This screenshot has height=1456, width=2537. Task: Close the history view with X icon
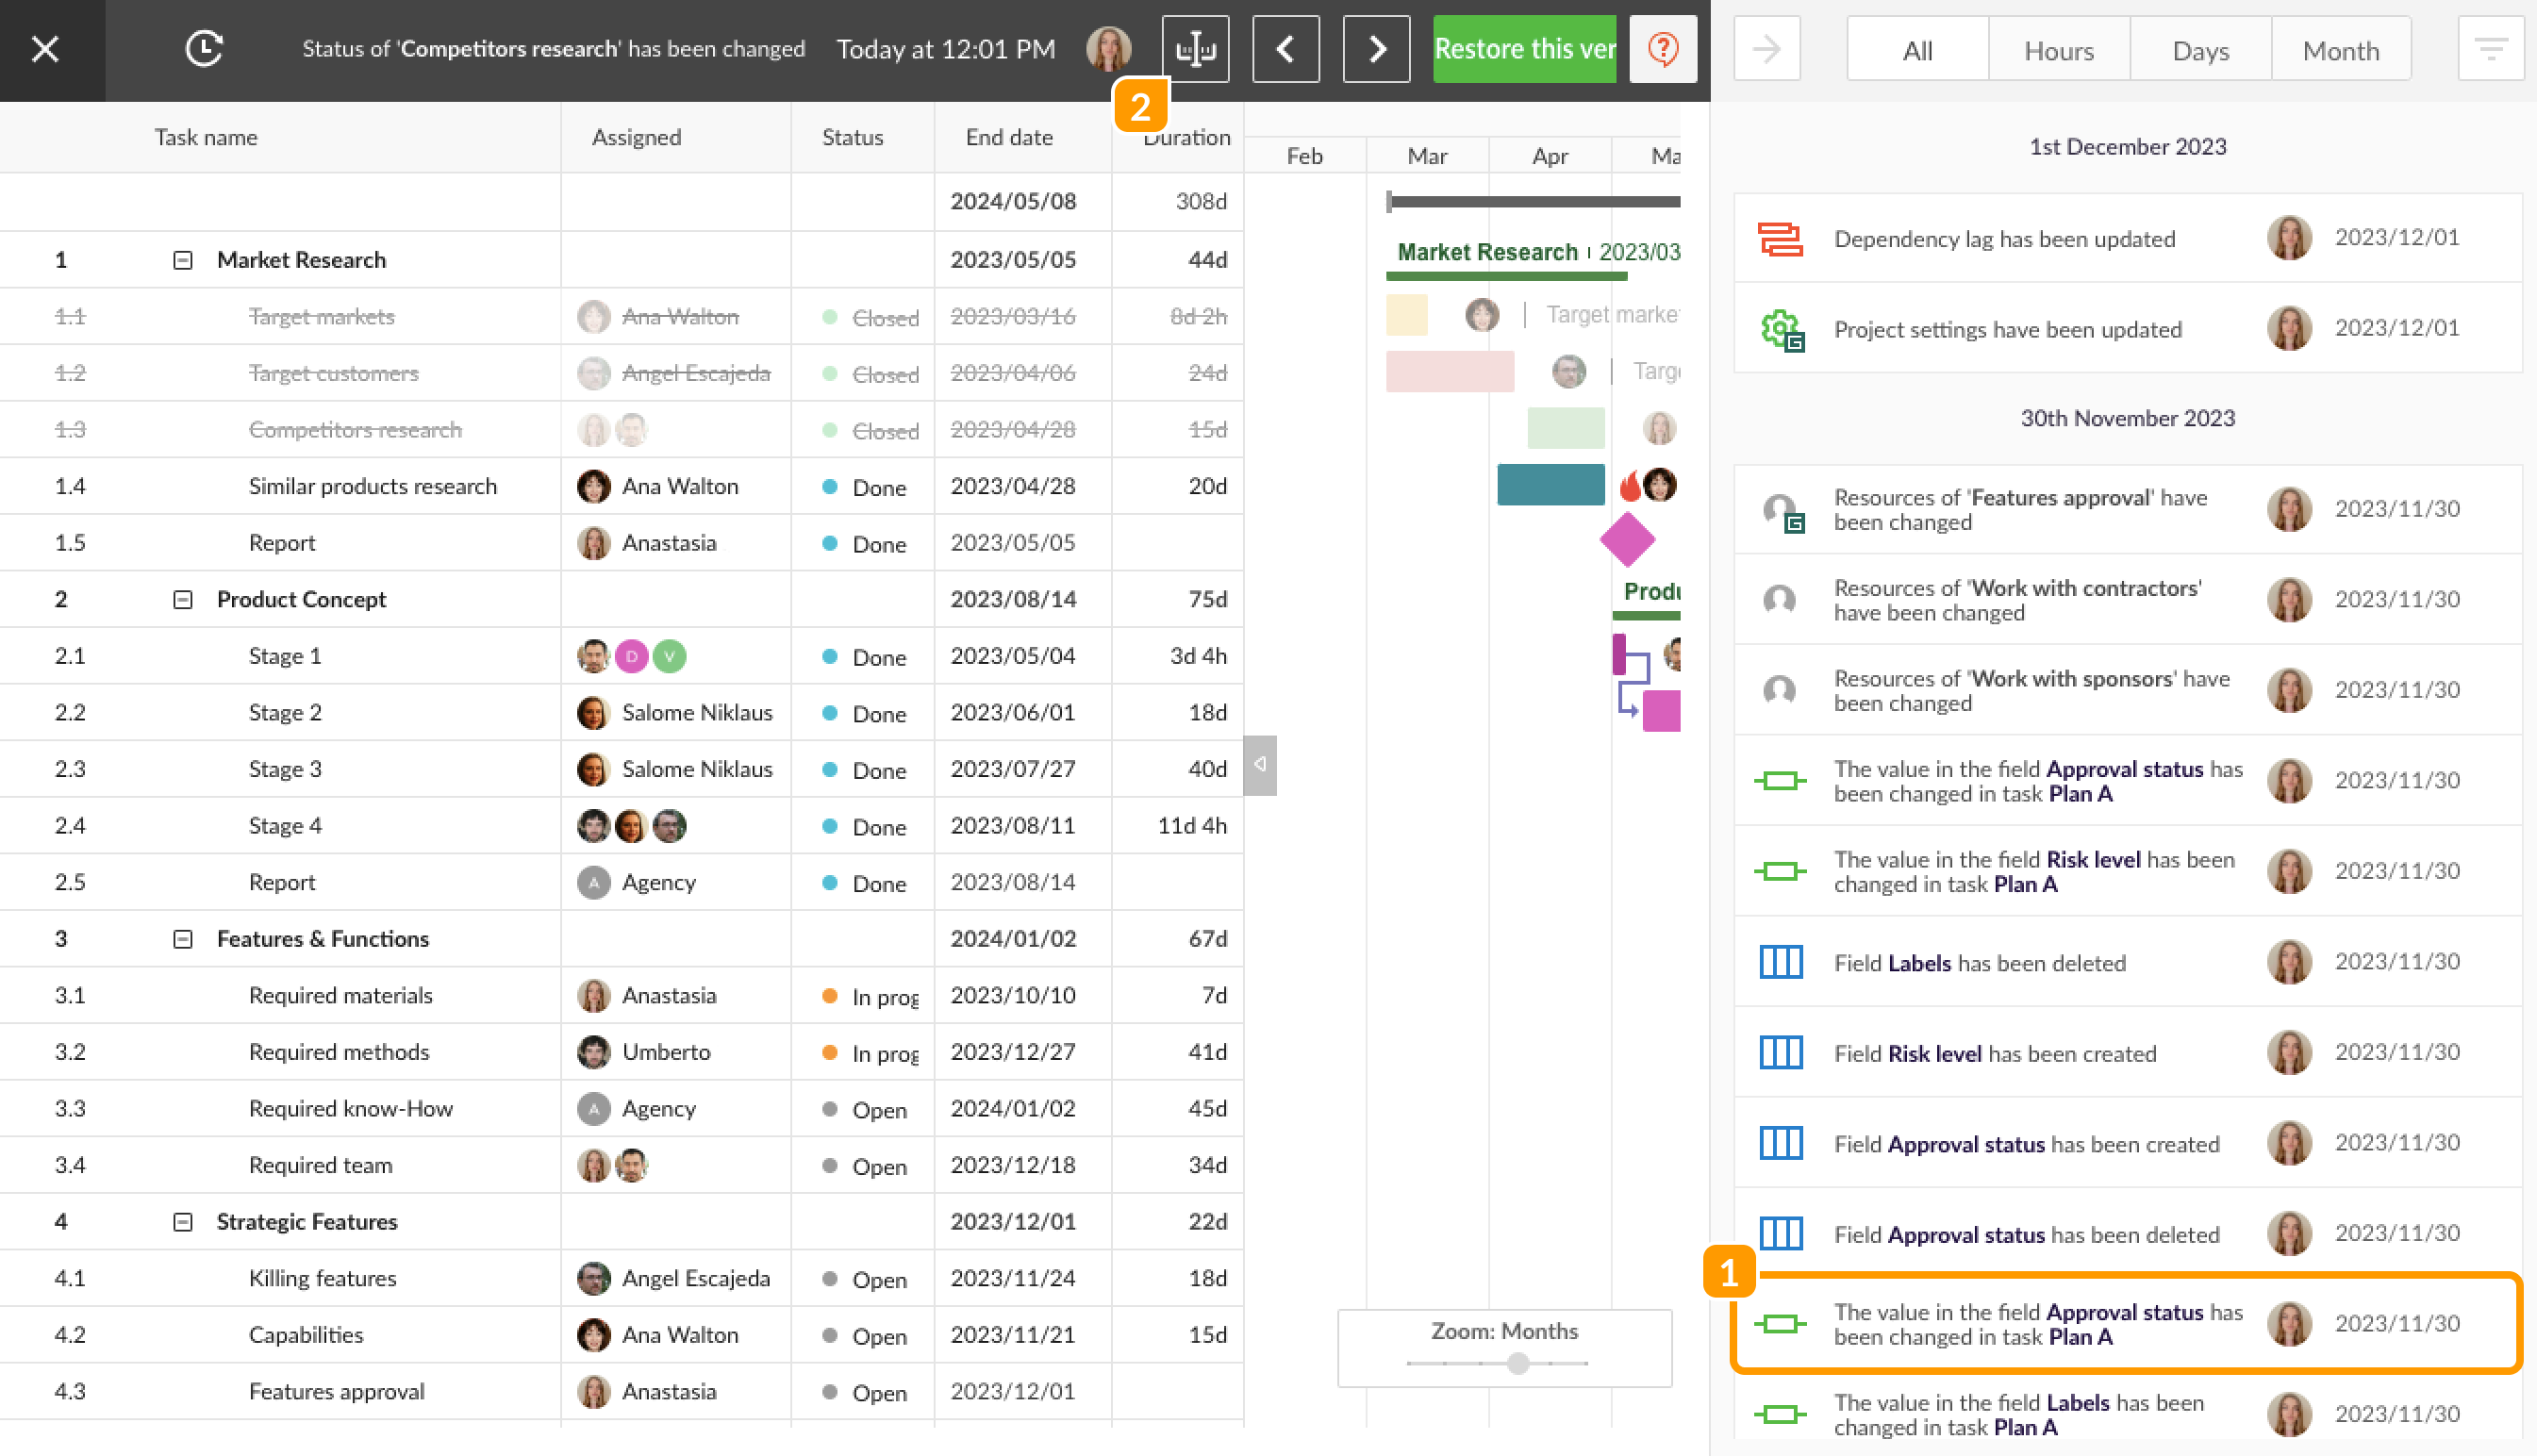click(45, 49)
